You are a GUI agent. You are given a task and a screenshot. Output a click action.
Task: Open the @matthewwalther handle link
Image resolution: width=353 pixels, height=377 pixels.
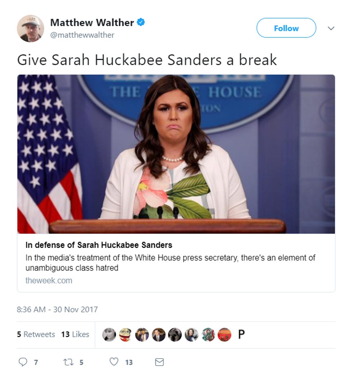coord(82,35)
